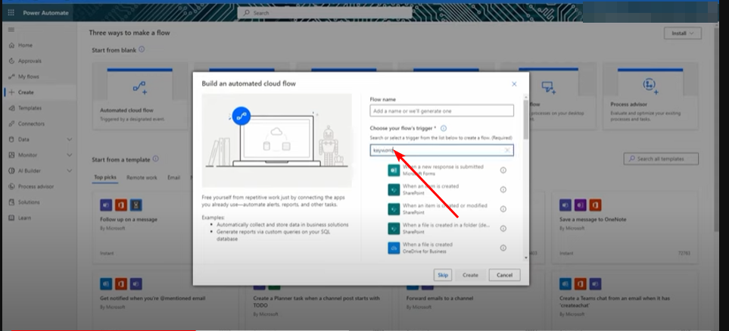Viewport: 729px width, 331px height.
Task: Expand the Data menu chevron
Action: click(70, 139)
